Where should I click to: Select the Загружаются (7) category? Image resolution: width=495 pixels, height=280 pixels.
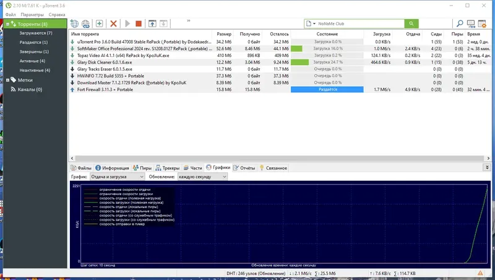tap(36, 33)
